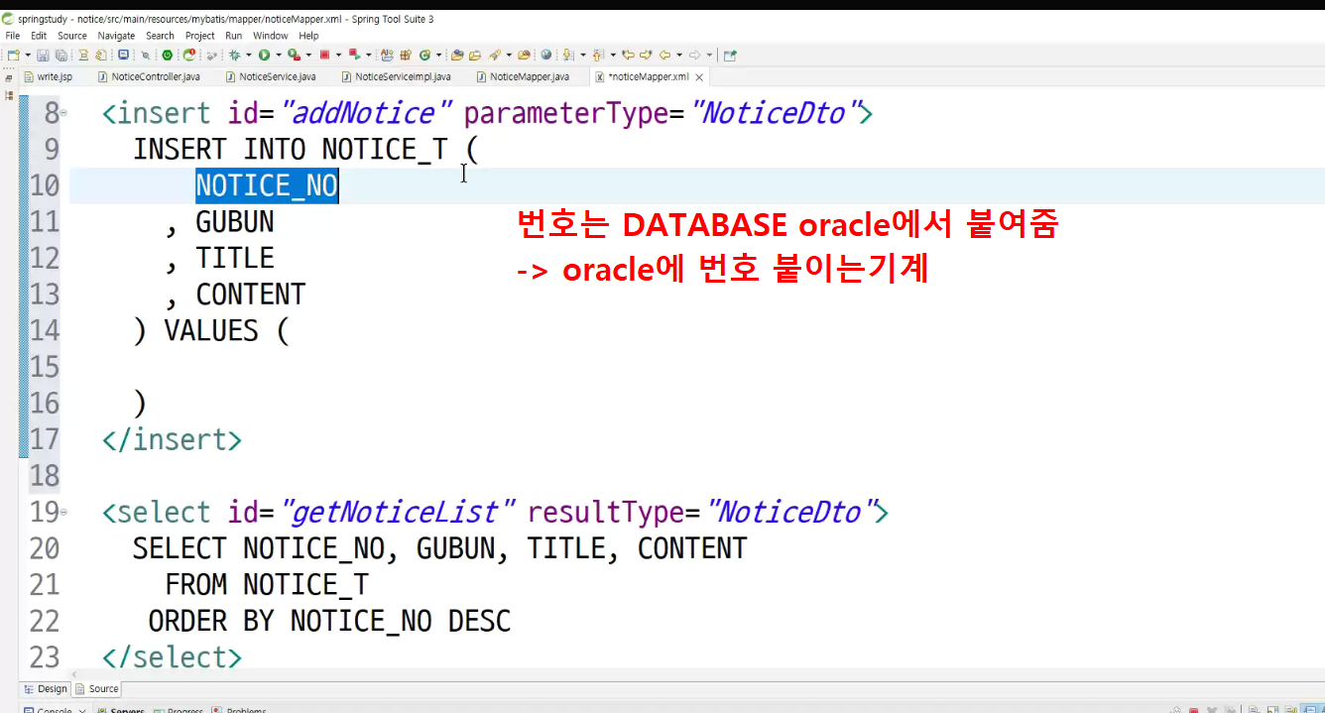Open the terminal console icon in toolbar
Image resolution: width=1325 pixels, height=713 pixels.
pyautogui.click(x=123, y=55)
